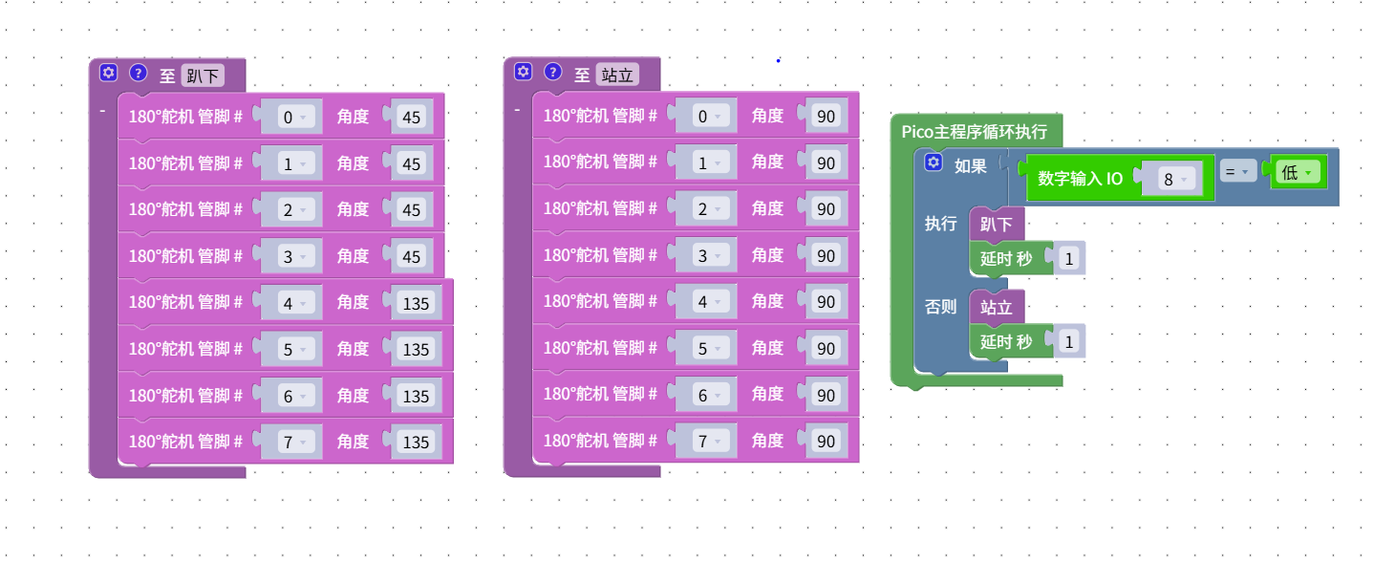The width and height of the screenshot is (1374, 562).
Task: Edit the angle 45 for pin 2 in 趴下
Action: pos(412,209)
